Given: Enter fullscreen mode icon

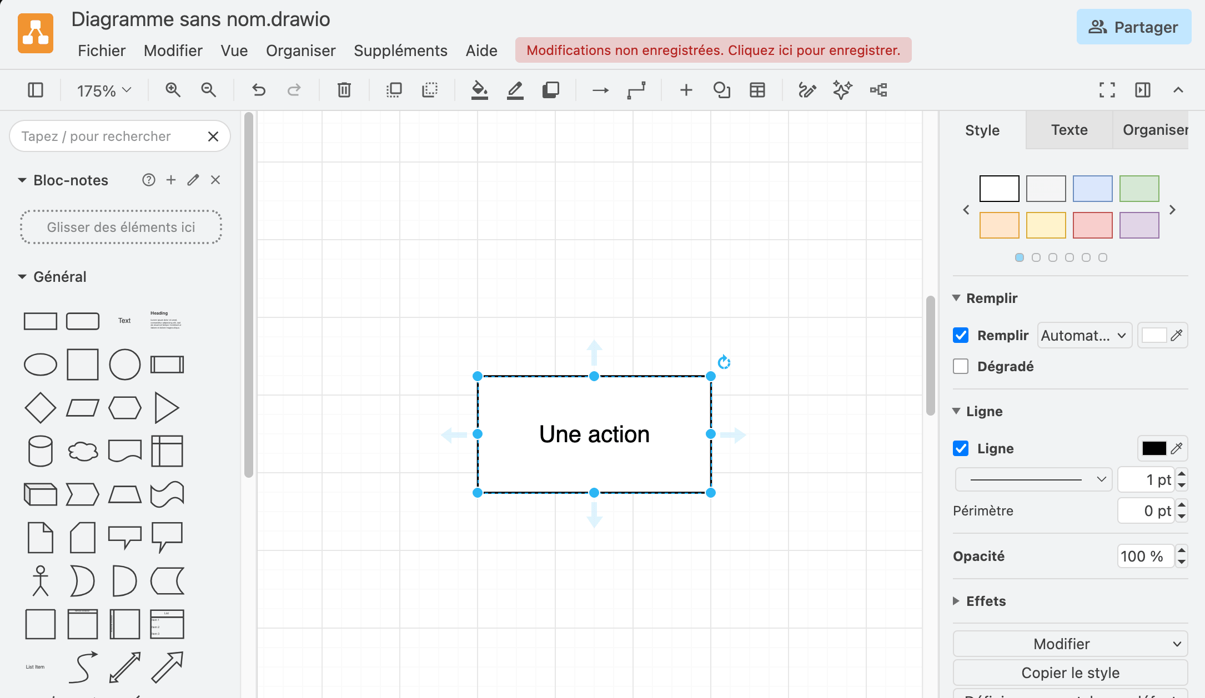Looking at the screenshot, I should [1107, 90].
